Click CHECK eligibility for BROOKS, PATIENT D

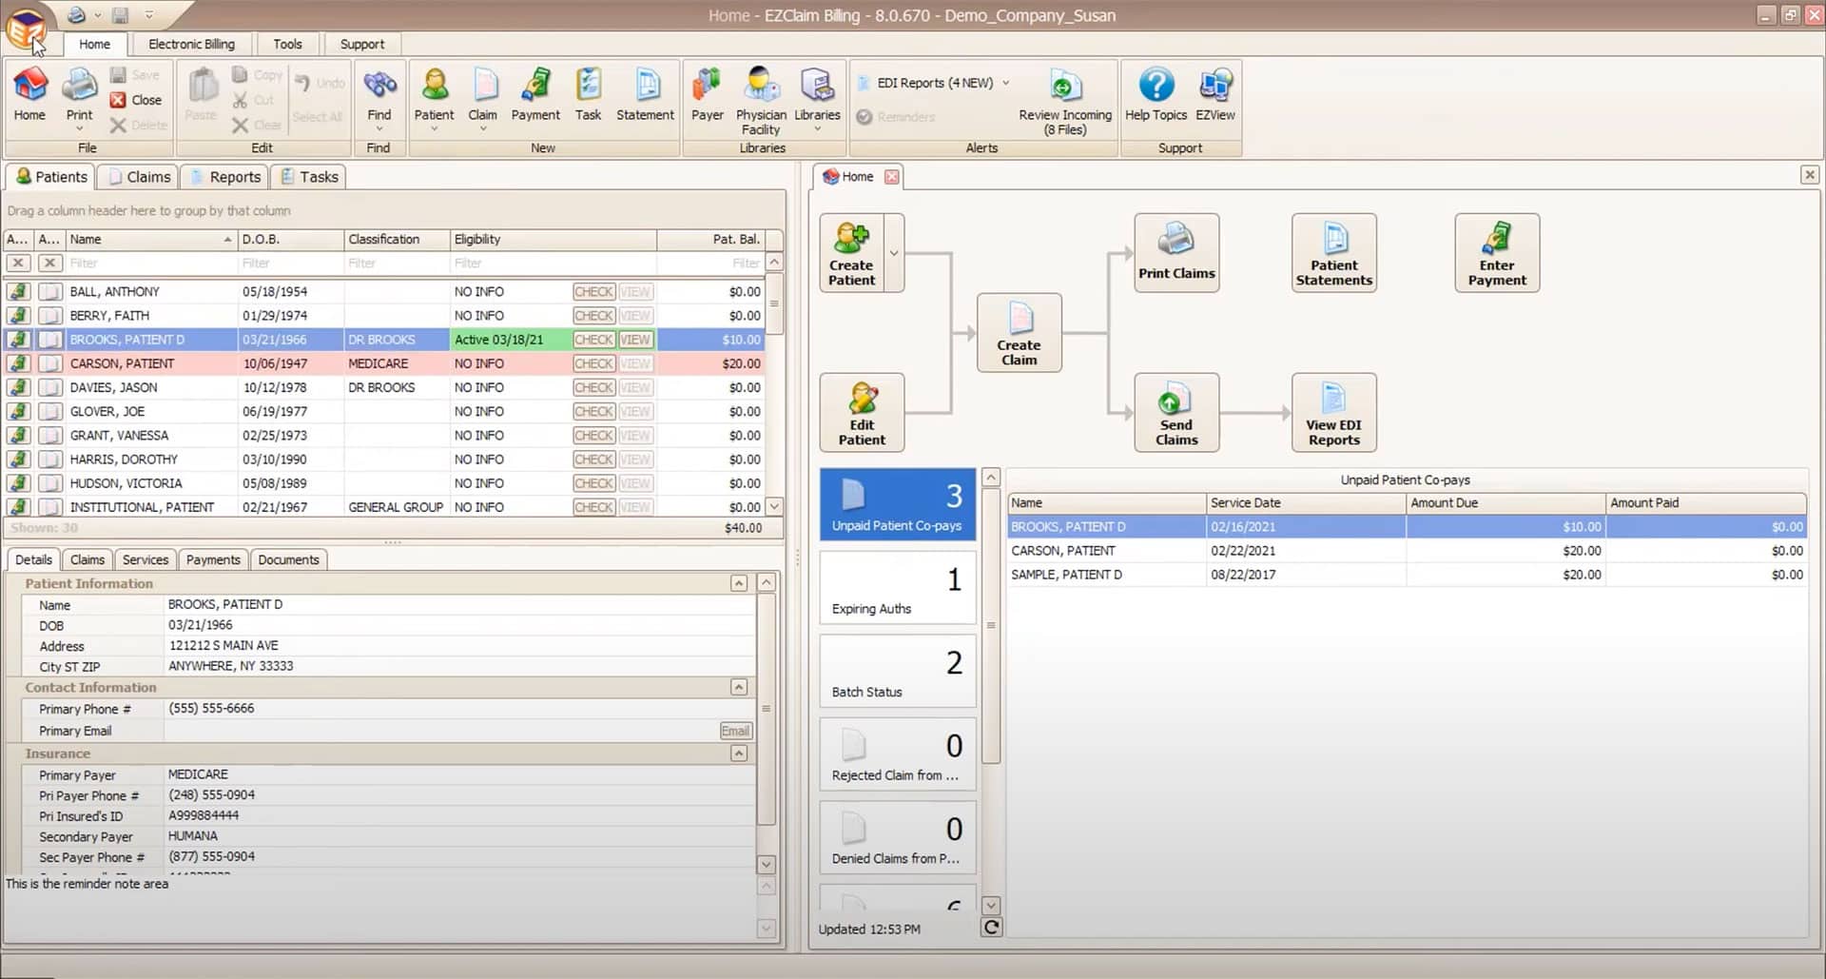pyautogui.click(x=593, y=340)
